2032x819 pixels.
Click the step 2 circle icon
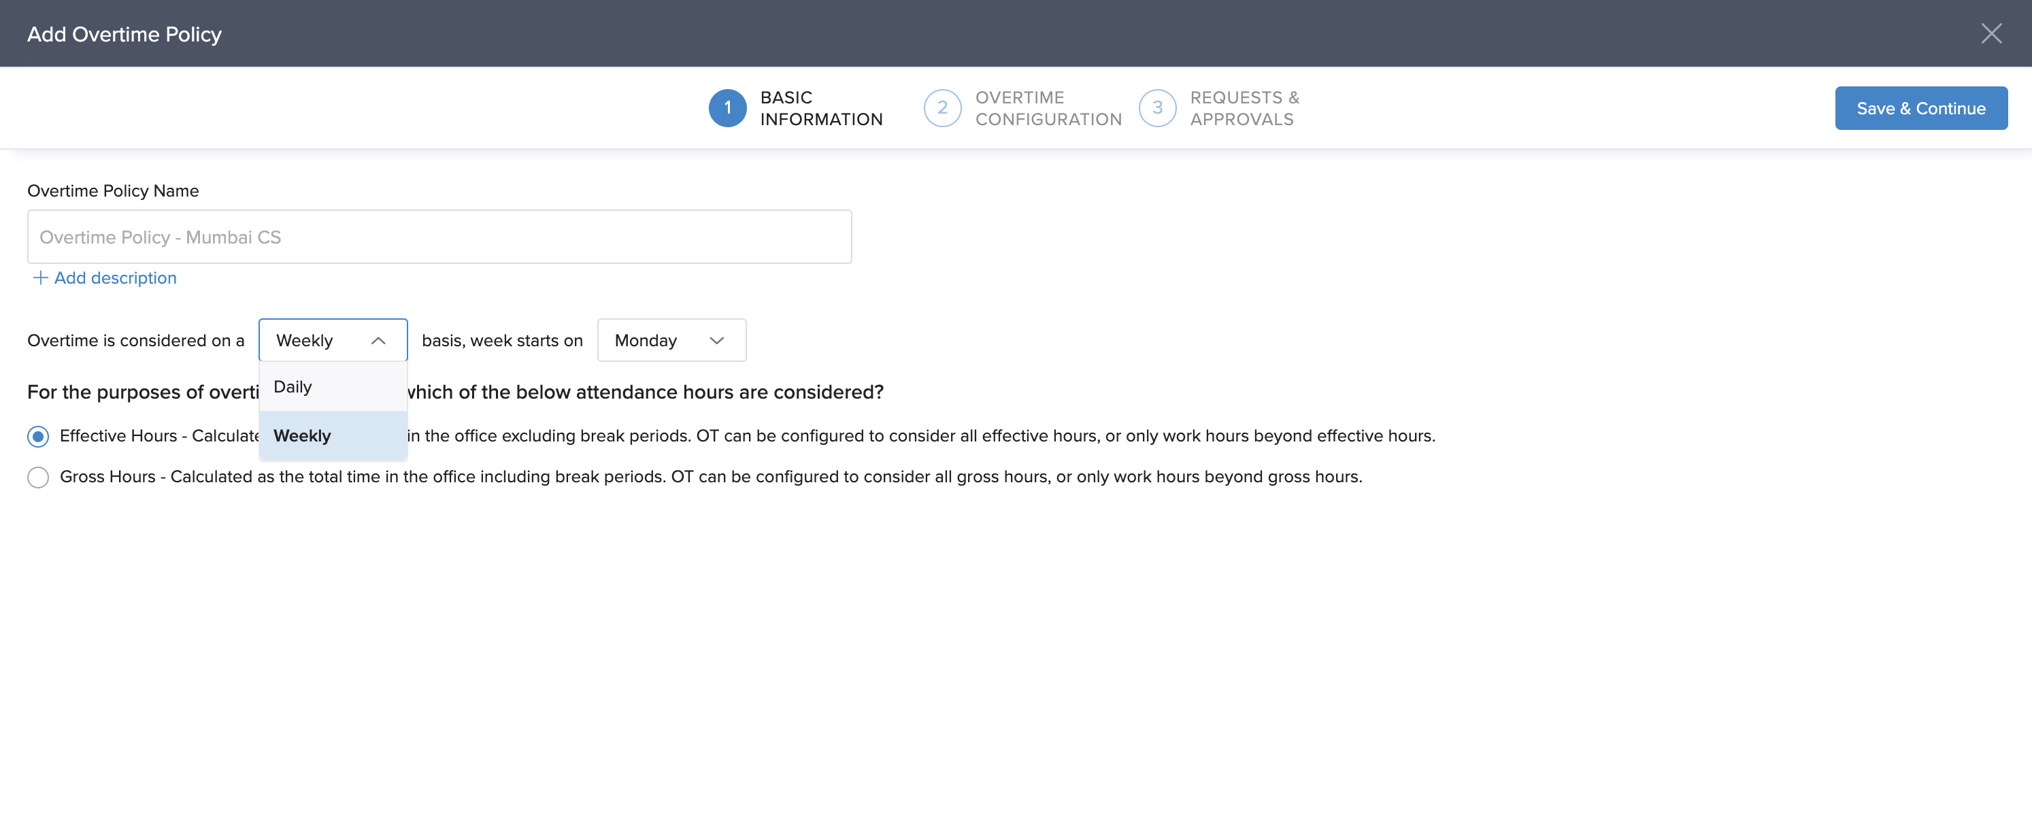942,108
